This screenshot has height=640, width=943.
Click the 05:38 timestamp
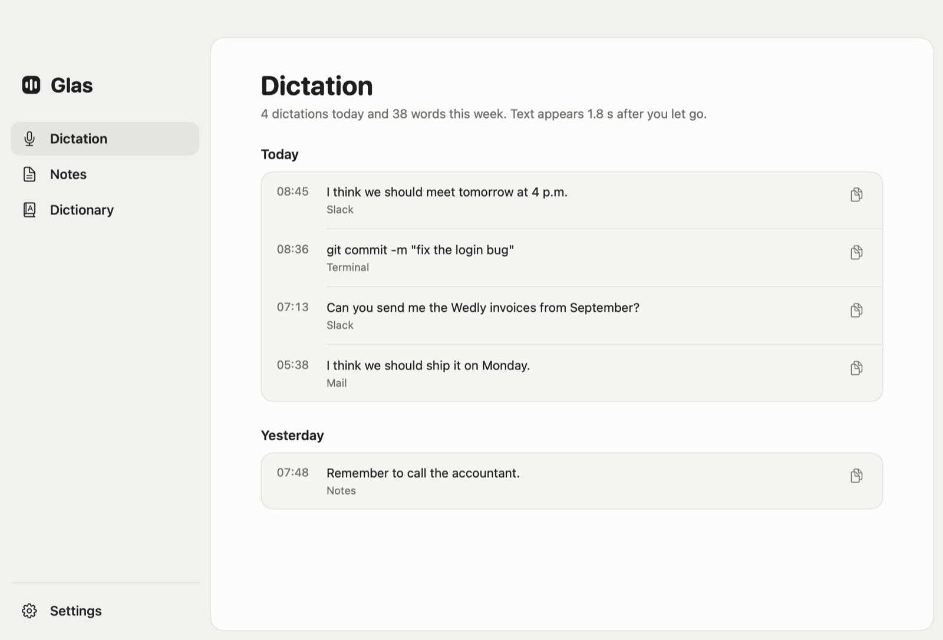(x=293, y=365)
